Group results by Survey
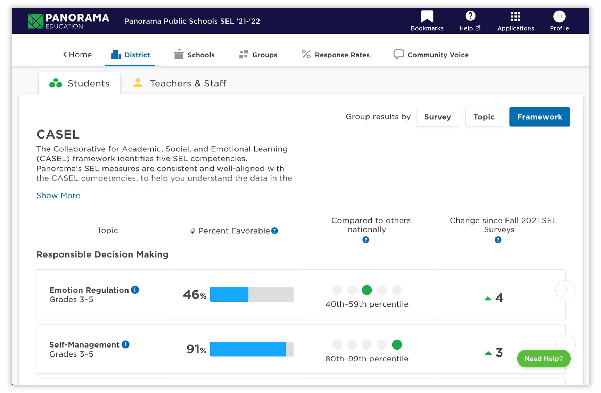 [437, 117]
